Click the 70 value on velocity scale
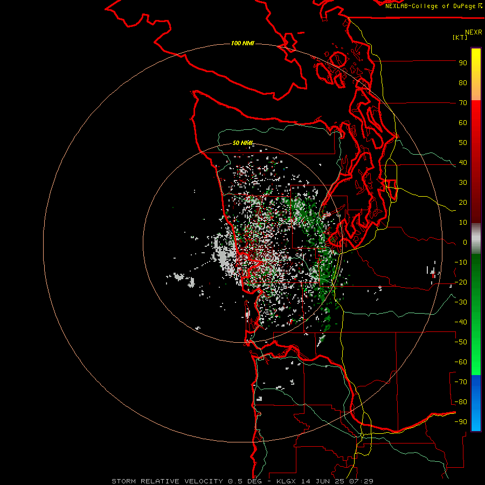This screenshot has width=485, height=485. 463,103
